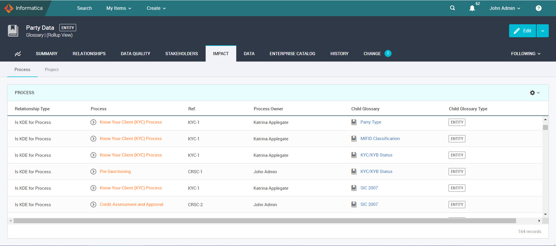Click the process arrow icon in KYC-1 KYC/KYB Status row
556x246 pixels.
[x=93, y=155]
